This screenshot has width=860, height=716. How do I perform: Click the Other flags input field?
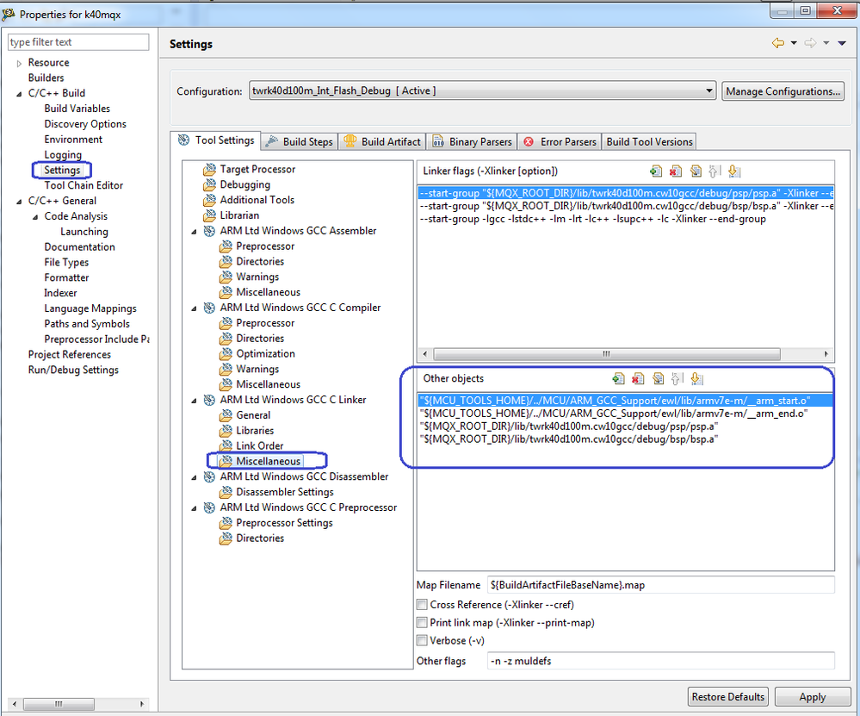[x=660, y=661]
